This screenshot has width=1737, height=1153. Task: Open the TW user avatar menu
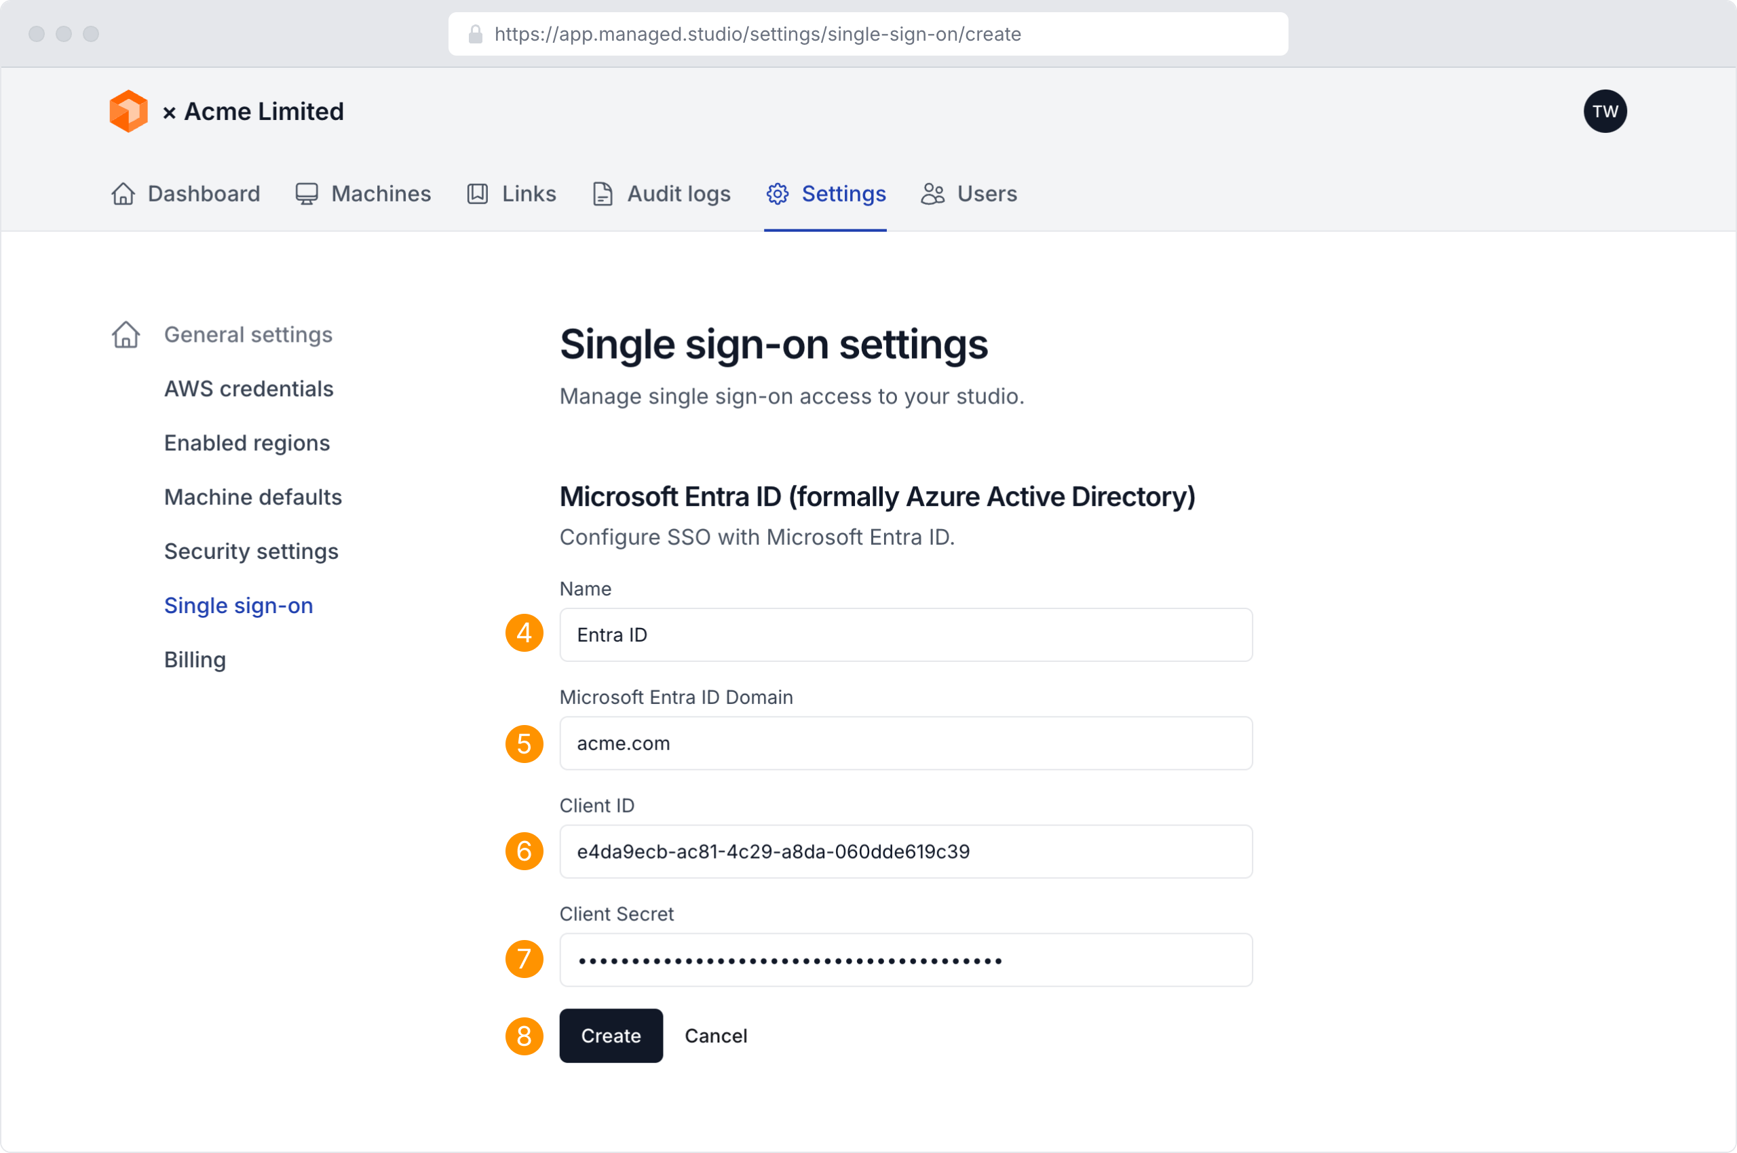pyautogui.click(x=1605, y=112)
